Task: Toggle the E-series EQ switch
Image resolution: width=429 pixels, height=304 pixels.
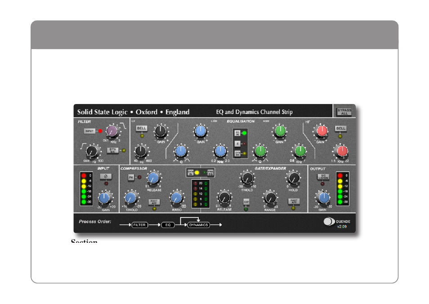Action: (237, 144)
